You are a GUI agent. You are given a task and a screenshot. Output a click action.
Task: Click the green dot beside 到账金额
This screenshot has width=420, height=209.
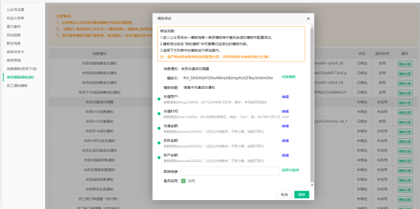(159, 143)
